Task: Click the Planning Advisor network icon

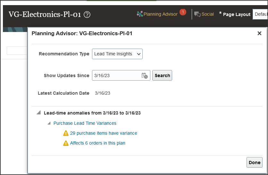Action: coord(140,14)
